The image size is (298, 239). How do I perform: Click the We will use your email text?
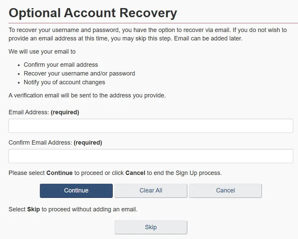(x=42, y=52)
